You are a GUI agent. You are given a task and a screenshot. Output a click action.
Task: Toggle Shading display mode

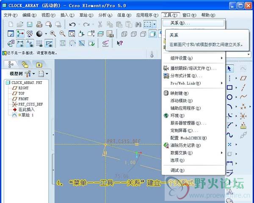(152, 34)
